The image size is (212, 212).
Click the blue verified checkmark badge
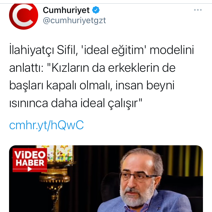click(96, 10)
